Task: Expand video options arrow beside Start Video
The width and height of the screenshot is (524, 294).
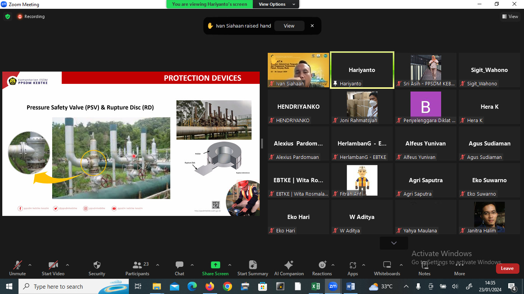Action: click(x=68, y=265)
